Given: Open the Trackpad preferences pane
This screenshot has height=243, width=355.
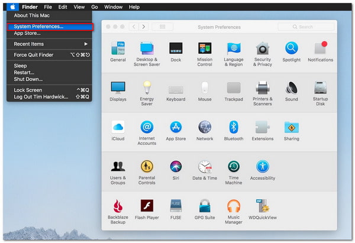Looking at the screenshot, I should click(x=234, y=91).
